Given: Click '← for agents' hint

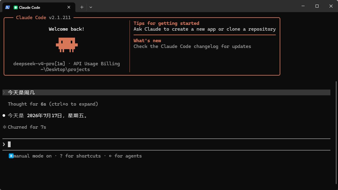Looking at the screenshot, I should click(x=125, y=156).
